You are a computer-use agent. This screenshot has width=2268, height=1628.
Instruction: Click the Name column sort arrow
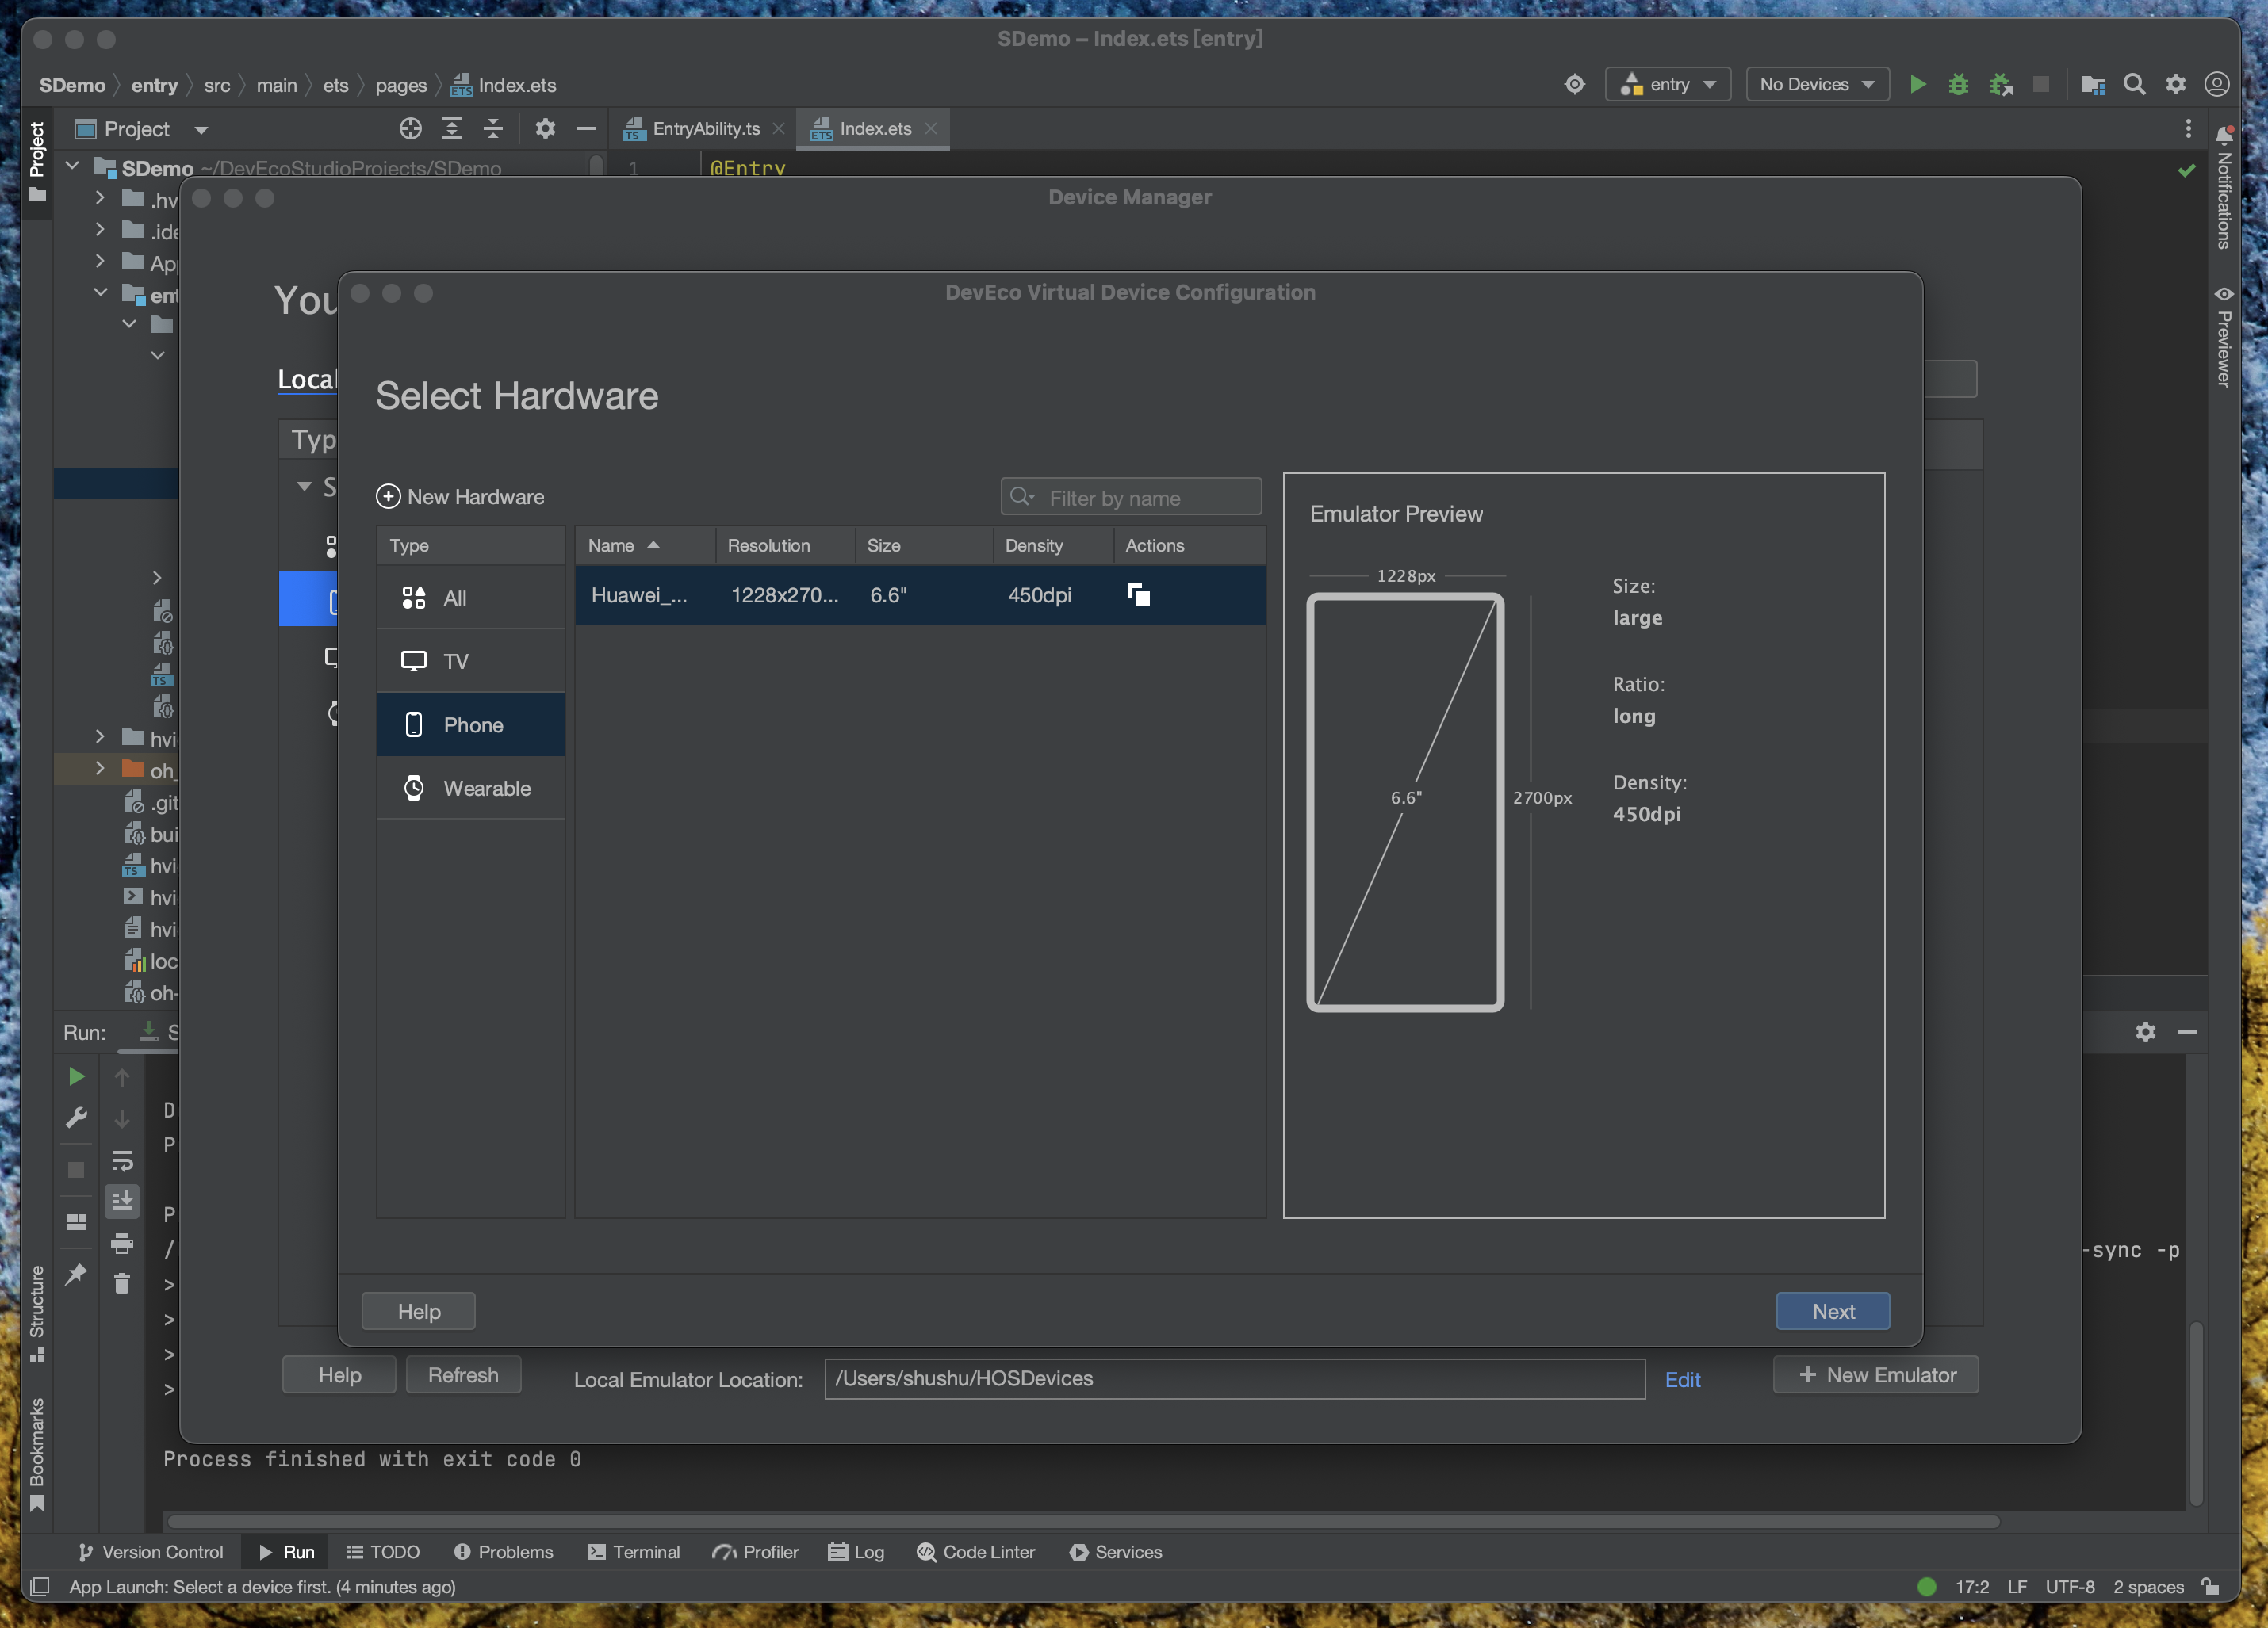[649, 544]
